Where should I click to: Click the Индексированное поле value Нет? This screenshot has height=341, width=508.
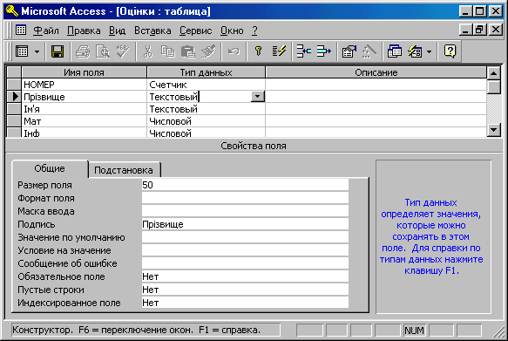pos(245,303)
